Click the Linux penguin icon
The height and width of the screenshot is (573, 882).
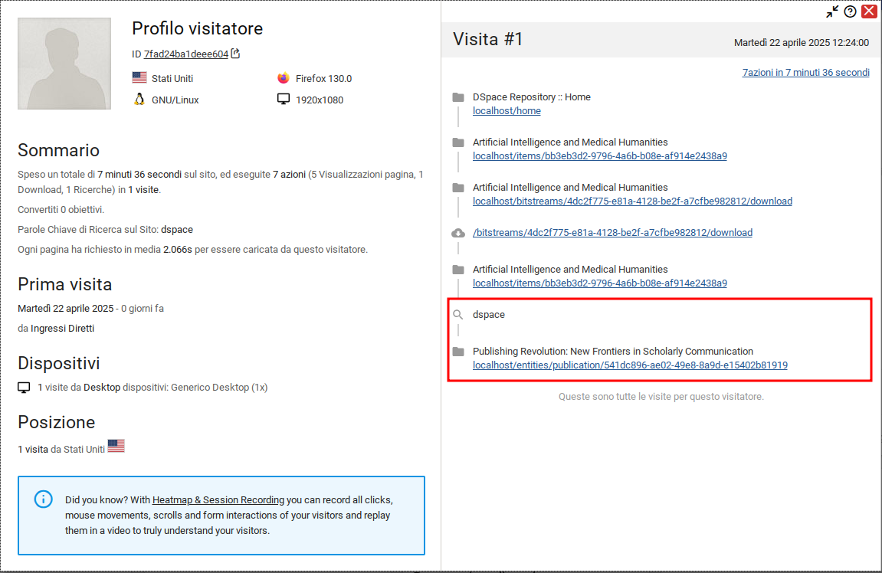[139, 100]
